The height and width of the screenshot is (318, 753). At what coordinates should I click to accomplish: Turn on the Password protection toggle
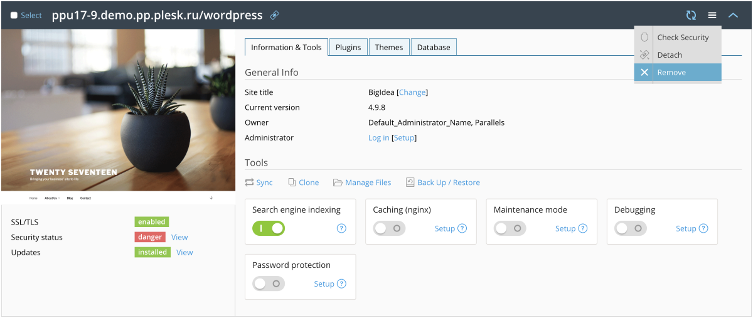point(269,284)
